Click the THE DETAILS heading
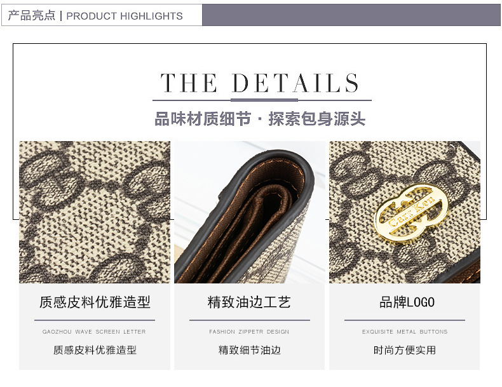 point(260,83)
